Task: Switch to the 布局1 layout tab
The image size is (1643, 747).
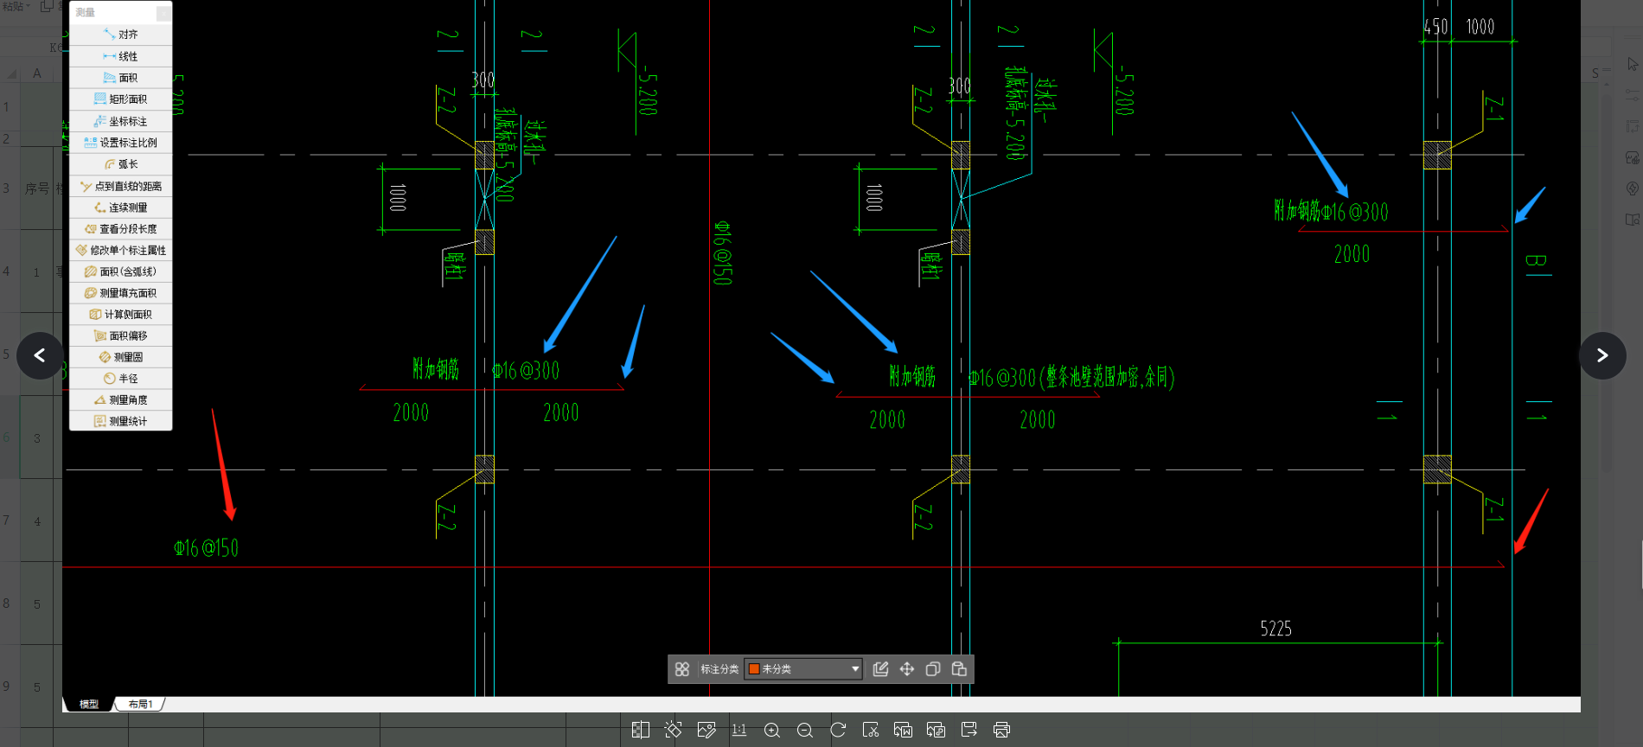Action: tap(140, 704)
